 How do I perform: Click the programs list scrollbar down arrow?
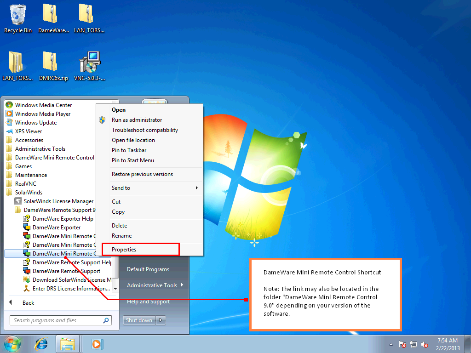click(115, 289)
